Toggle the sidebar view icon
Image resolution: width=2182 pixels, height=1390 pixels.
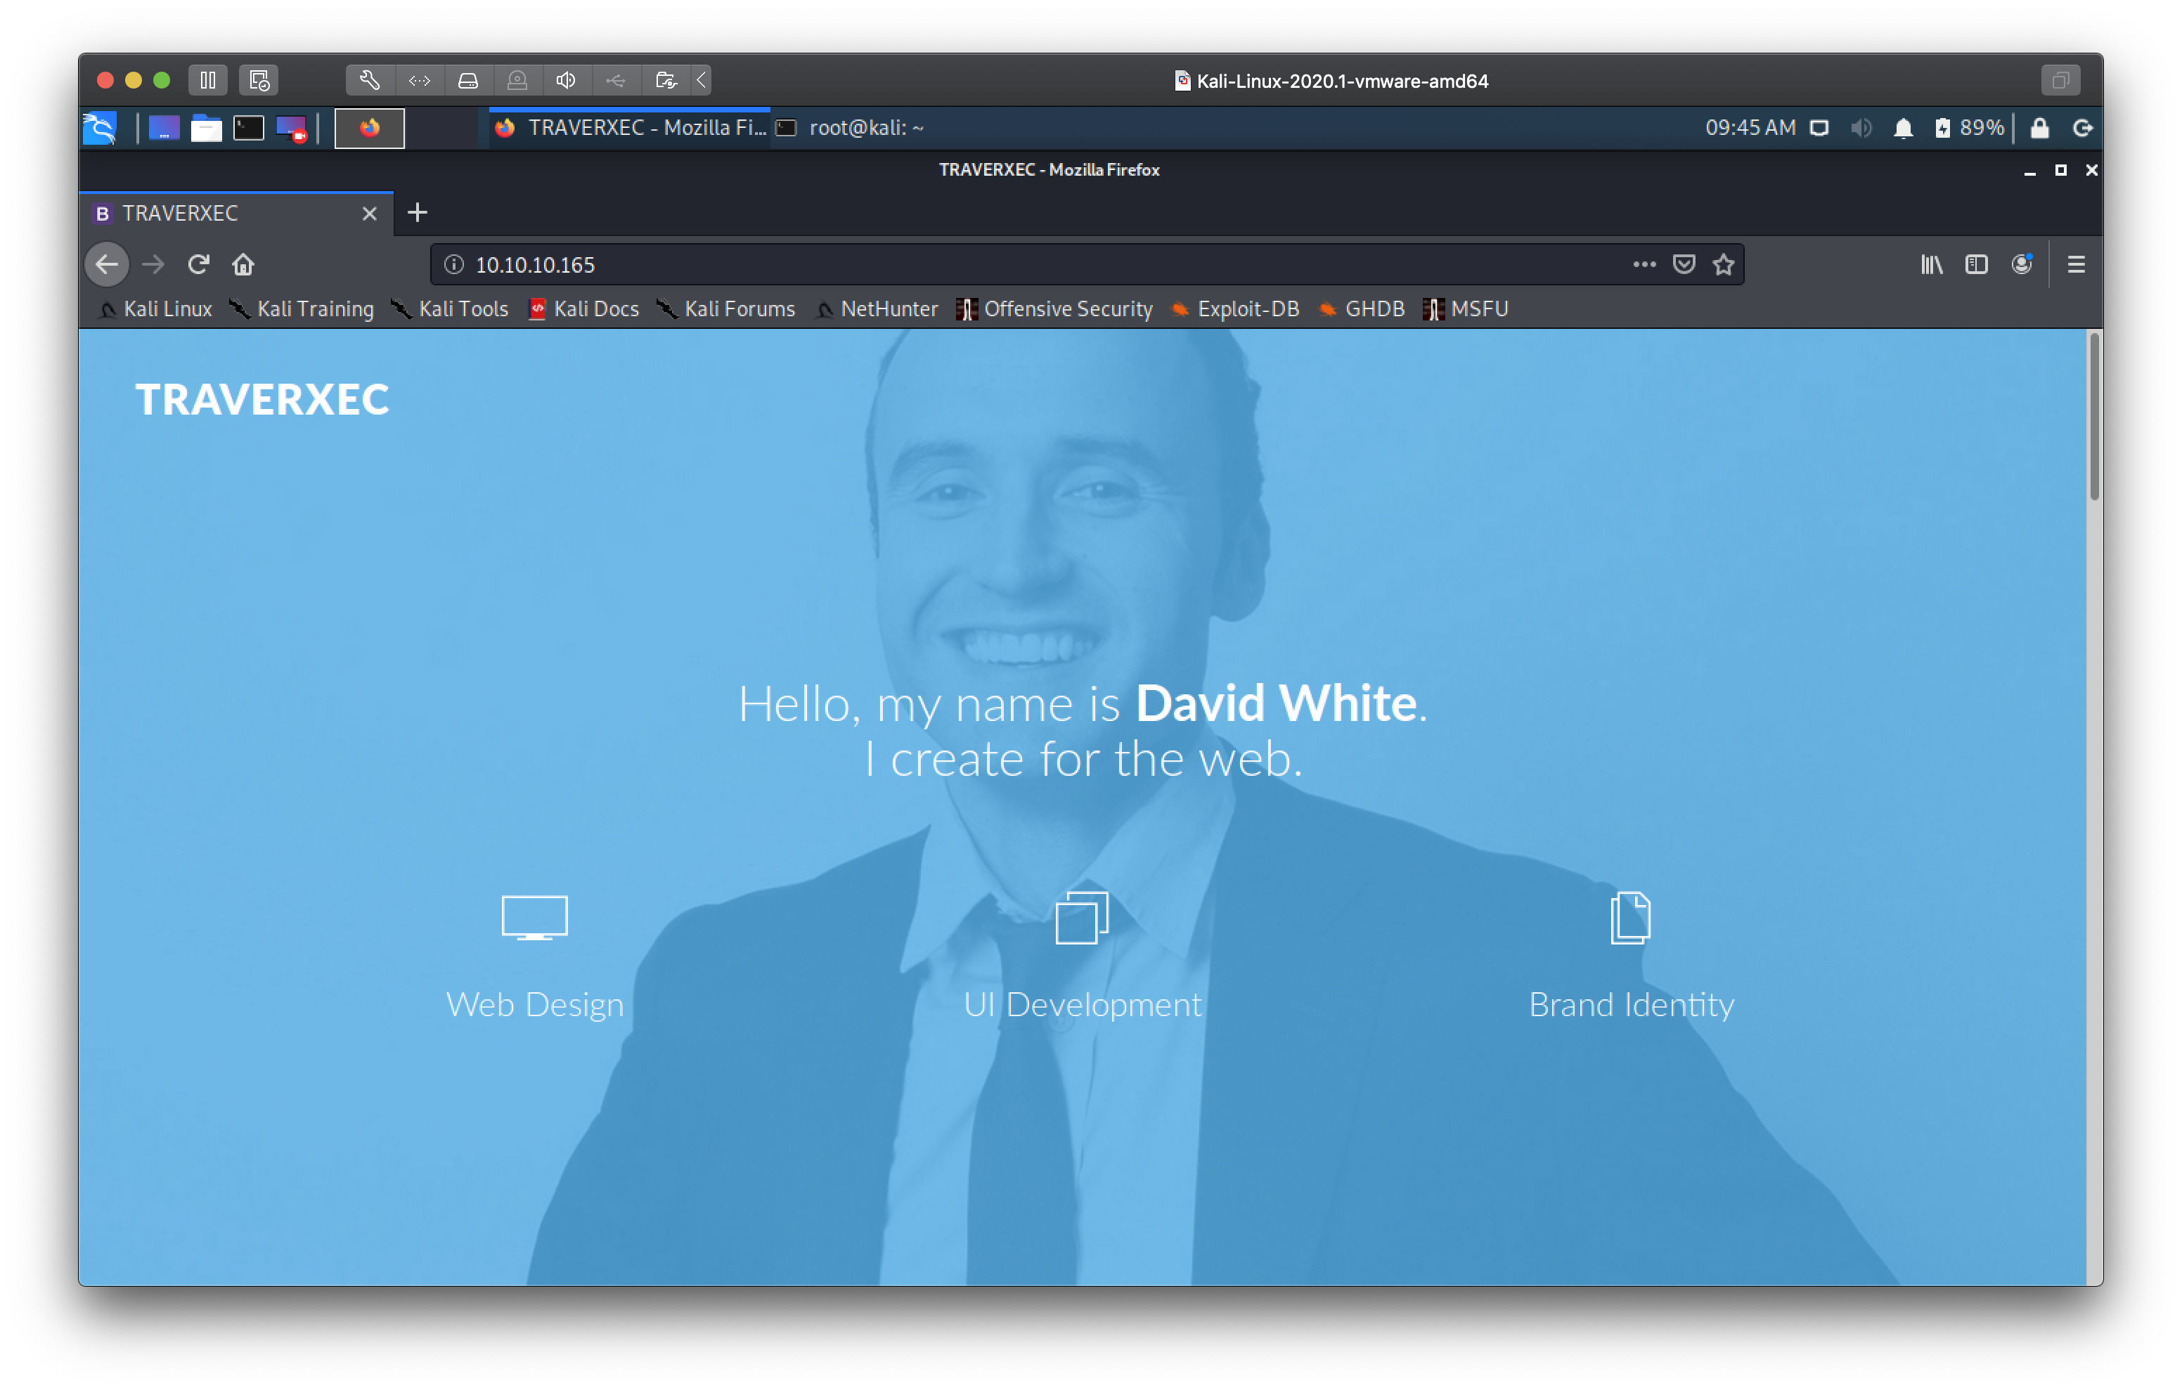click(x=1976, y=265)
